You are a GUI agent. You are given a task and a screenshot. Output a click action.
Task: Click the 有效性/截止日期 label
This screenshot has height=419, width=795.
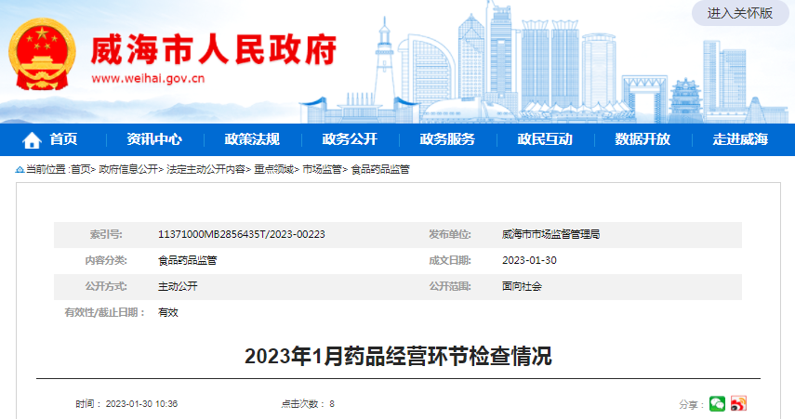click(x=104, y=312)
